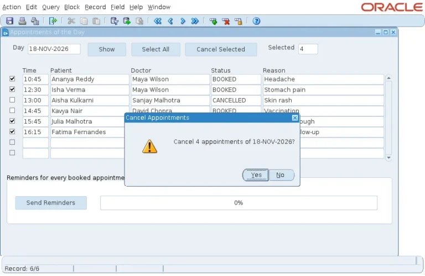Open the Help menu
This screenshot has height=276, width=425.
coord(136,7)
